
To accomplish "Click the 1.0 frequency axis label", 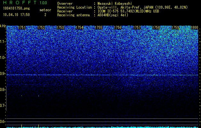I will [3, 58].
